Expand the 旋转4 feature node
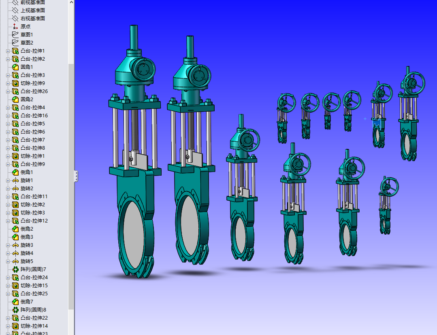The height and width of the screenshot is (335, 437). click(x=8, y=253)
